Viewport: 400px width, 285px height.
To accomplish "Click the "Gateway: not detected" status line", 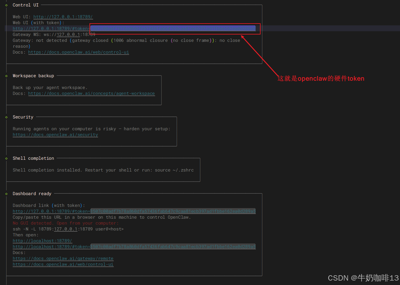I will coord(126,40).
